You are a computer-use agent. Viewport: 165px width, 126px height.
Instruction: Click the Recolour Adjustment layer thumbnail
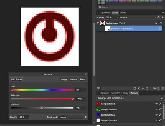(108, 29)
